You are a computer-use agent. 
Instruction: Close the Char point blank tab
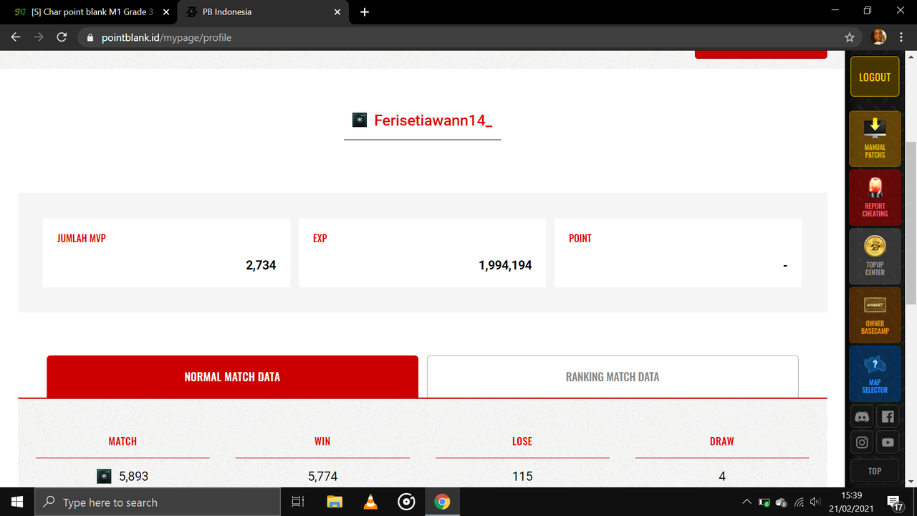click(x=165, y=12)
